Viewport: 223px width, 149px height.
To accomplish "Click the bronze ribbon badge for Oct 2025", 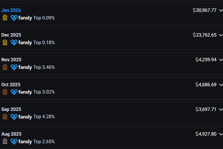I will (5, 92).
